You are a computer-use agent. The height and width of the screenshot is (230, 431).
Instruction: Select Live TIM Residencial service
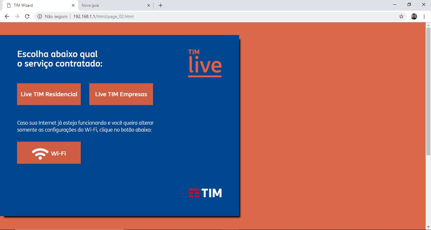point(49,94)
